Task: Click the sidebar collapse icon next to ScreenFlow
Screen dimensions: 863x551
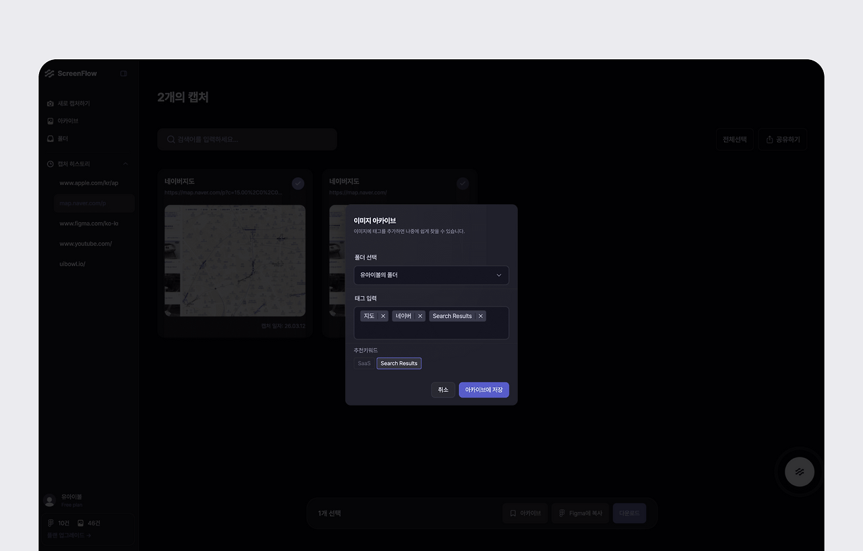Action: coord(123,73)
